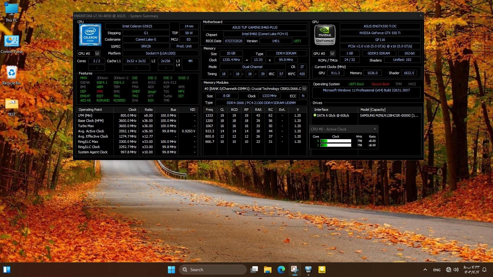The height and width of the screenshot is (277, 493).
Task: Expand the GPU #0 selector dropdown
Action: pos(332,53)
